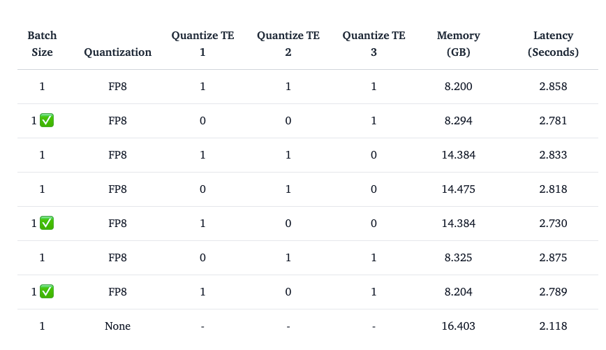Click the Quantization column header
This screenshot has height=350, width=606.
click(x=117, y=52)
